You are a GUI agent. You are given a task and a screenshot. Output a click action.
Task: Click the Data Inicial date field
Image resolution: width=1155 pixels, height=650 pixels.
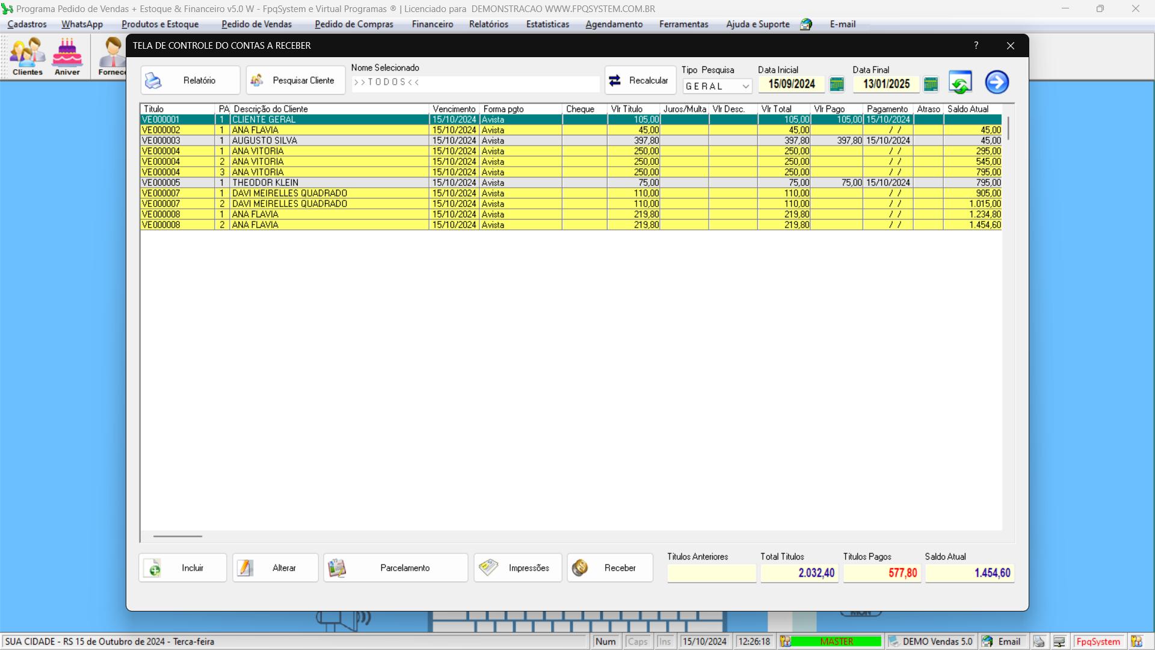(792, 84)
